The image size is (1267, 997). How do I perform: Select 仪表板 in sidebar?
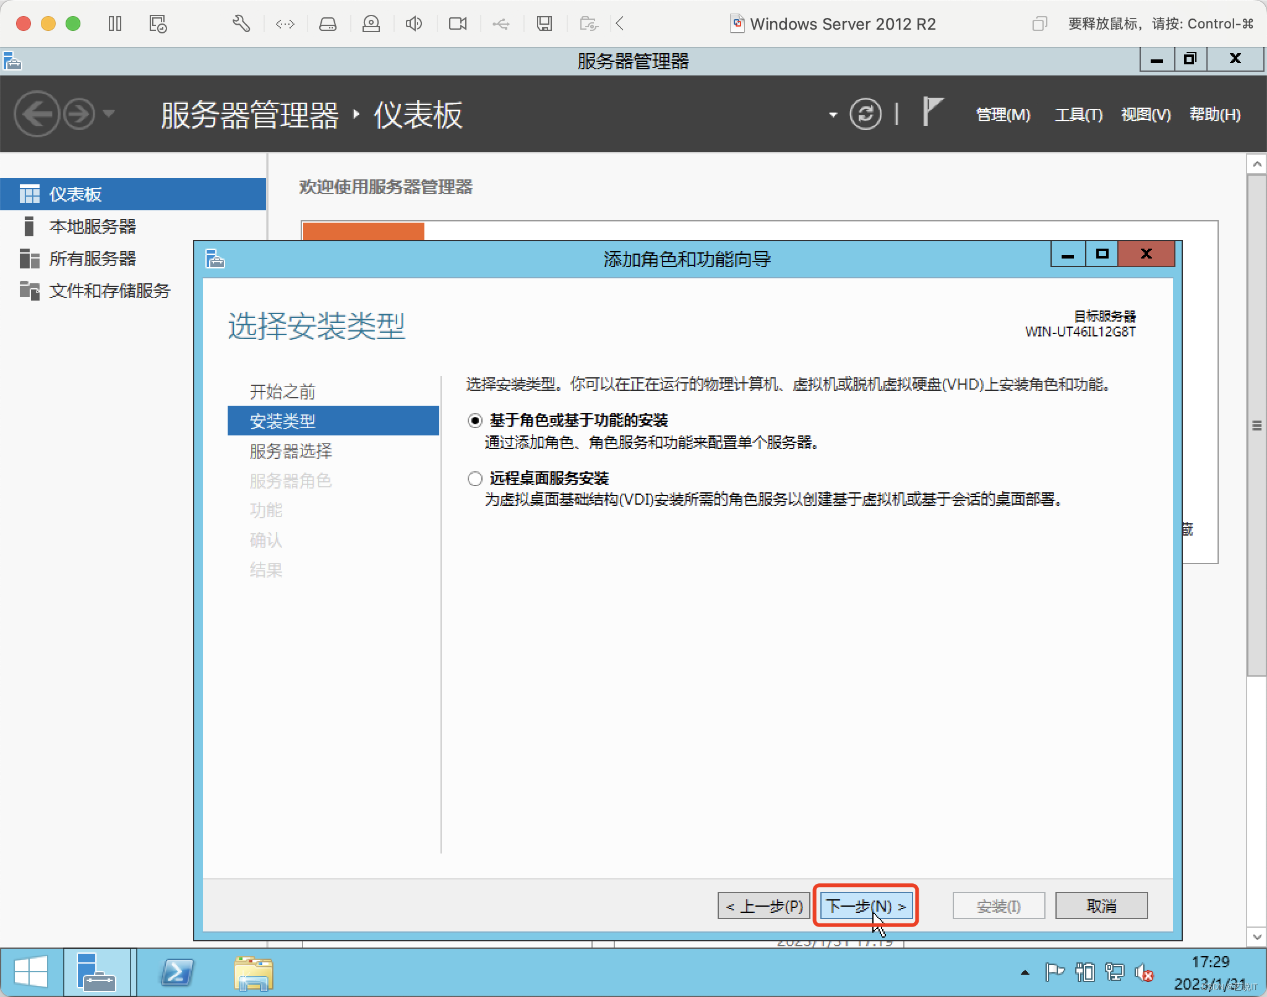133,194
